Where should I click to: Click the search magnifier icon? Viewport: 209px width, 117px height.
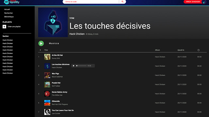122,2
